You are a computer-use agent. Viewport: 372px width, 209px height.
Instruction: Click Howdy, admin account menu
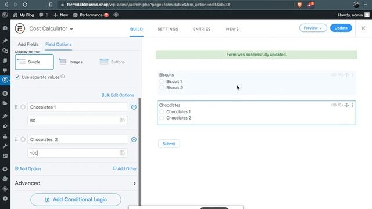pos(353,15)
